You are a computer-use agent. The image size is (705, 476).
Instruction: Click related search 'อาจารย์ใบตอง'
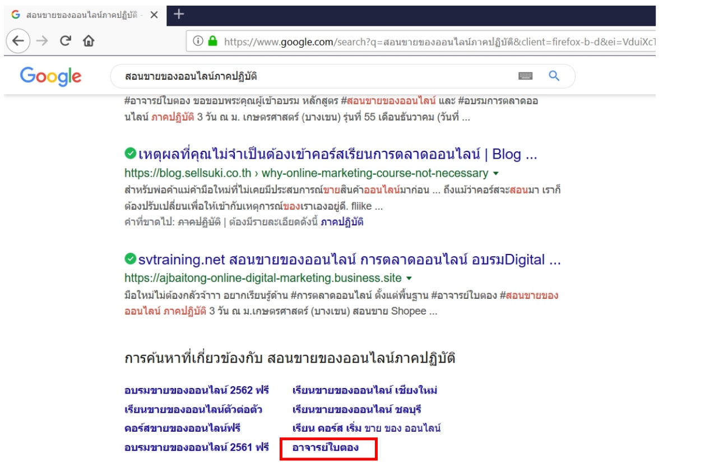point(326,447)
